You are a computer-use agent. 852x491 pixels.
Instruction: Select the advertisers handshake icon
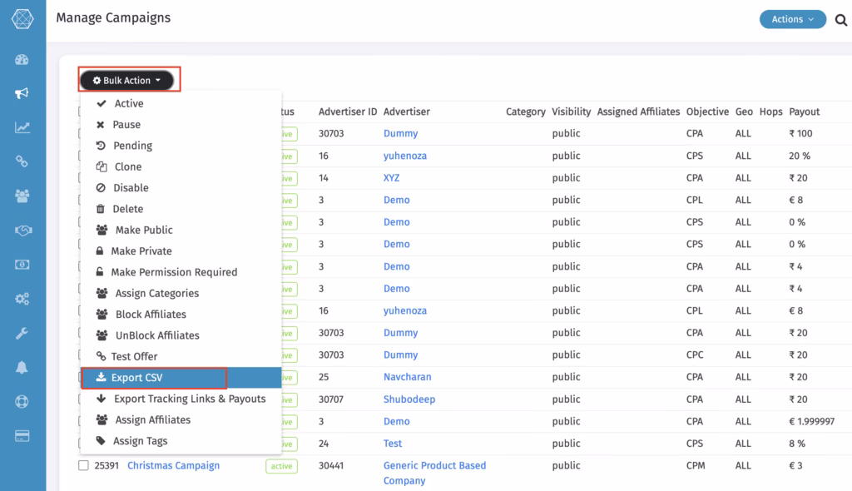pos(23,231)
